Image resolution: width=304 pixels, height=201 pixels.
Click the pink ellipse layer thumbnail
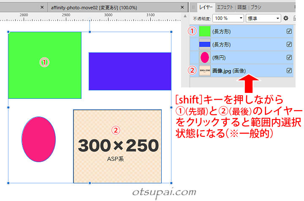205,57
